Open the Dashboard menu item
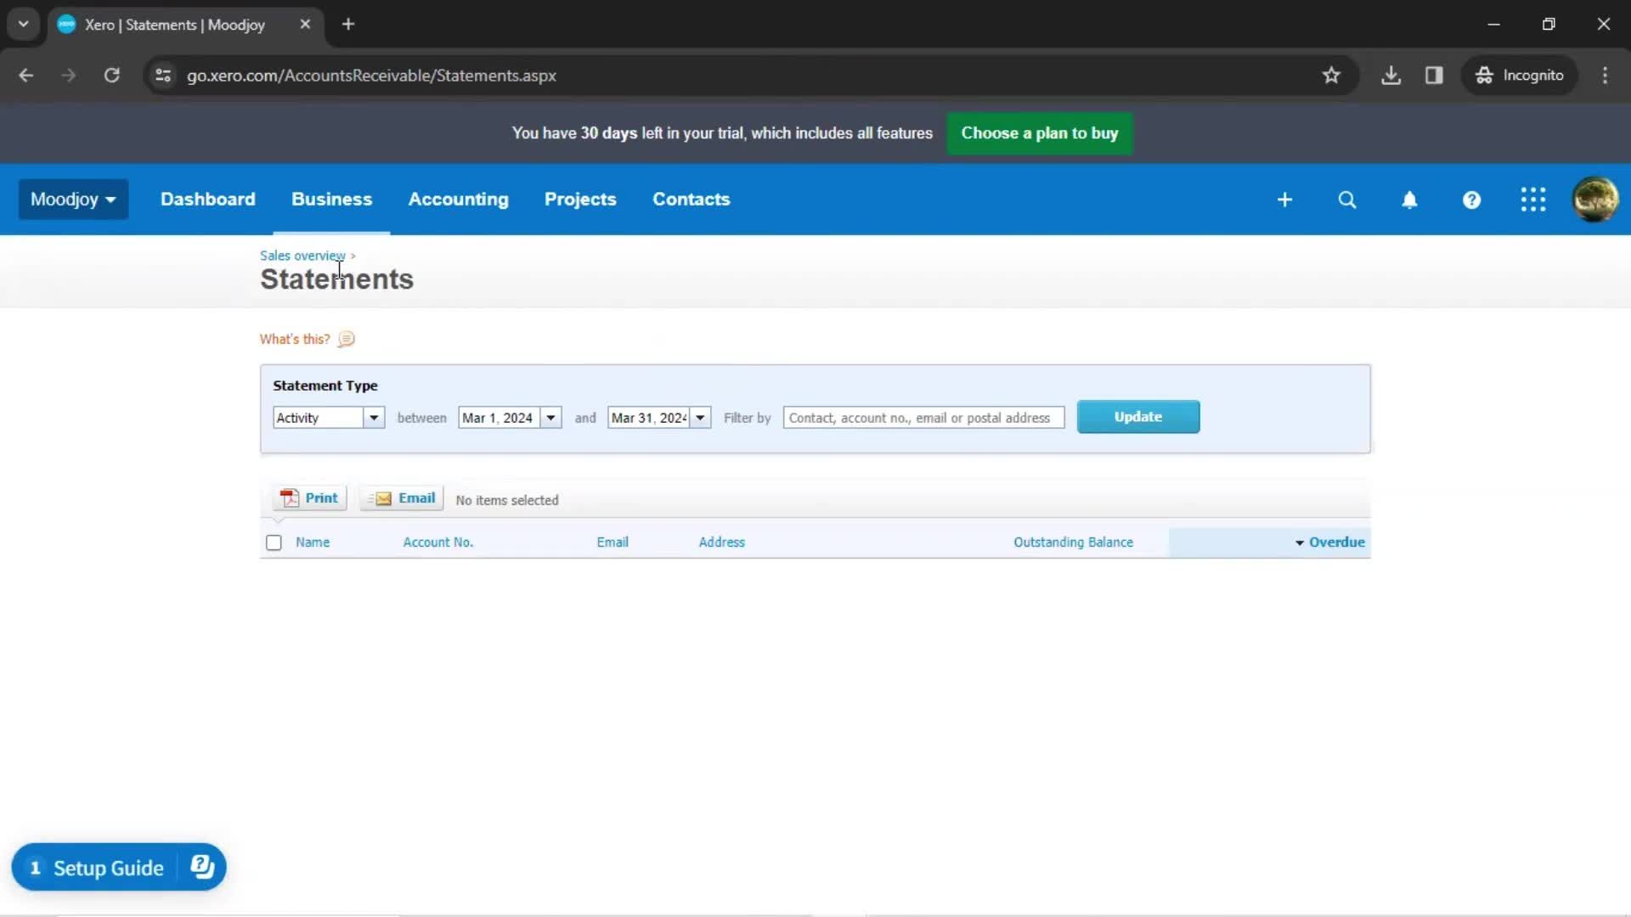This screenshot has height=917, width=1631. coord(207,200)
